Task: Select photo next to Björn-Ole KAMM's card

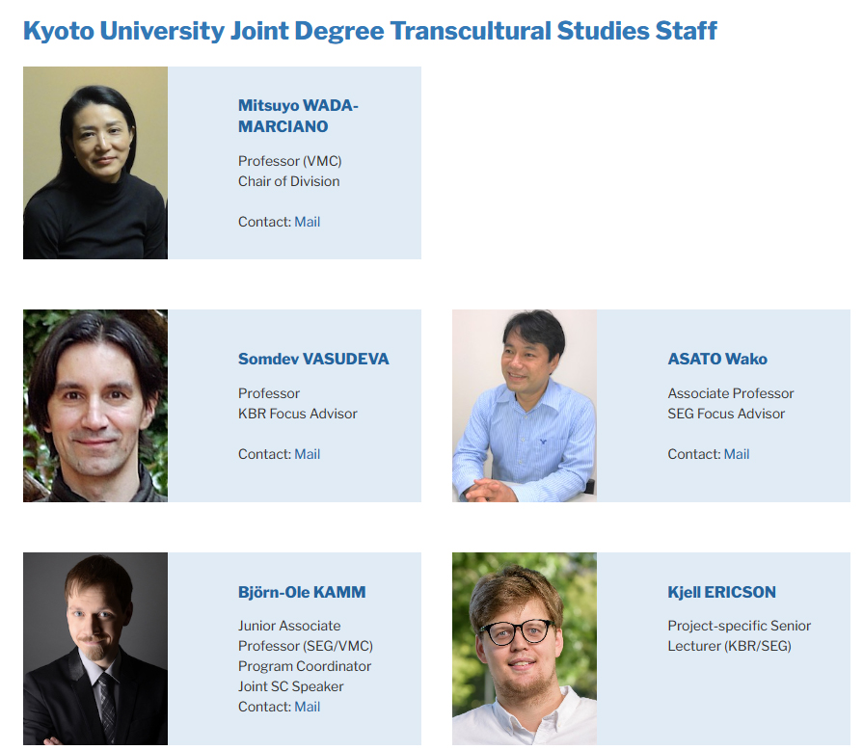Action: pyautogui.click(x=95, y=649)
